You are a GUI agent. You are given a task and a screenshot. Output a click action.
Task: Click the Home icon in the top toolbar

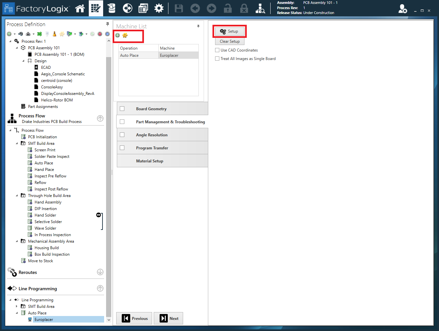click(80, 8)
